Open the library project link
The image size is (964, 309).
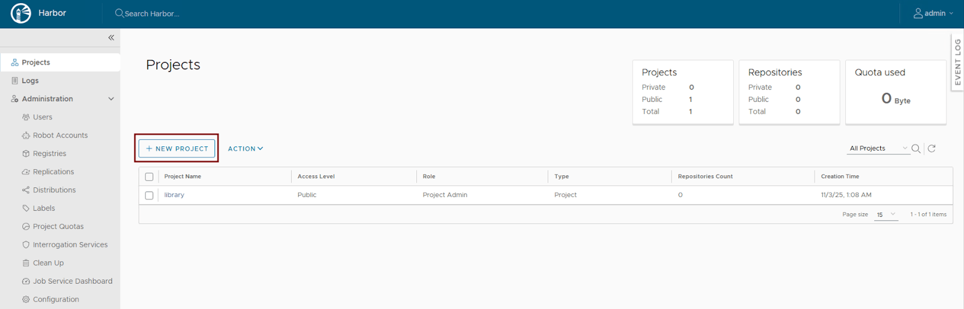click(174, 195)
